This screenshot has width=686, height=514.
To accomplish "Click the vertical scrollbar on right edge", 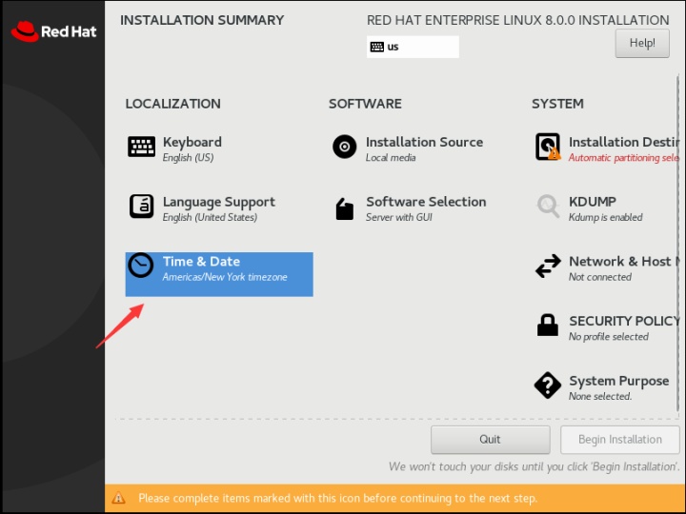I will pos(677,243).
